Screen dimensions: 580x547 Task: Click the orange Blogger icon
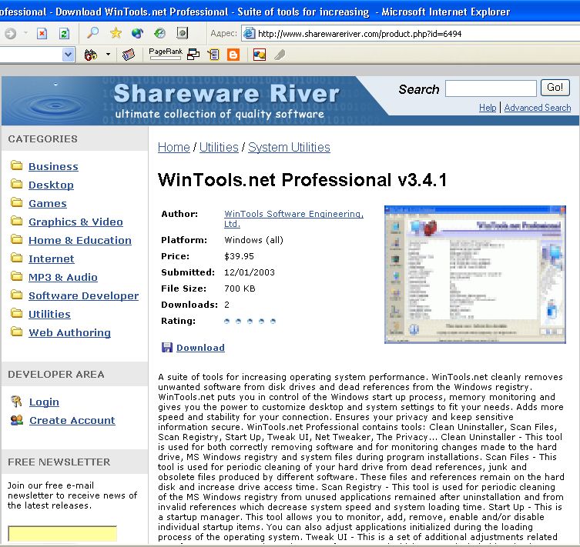[233, 55]
